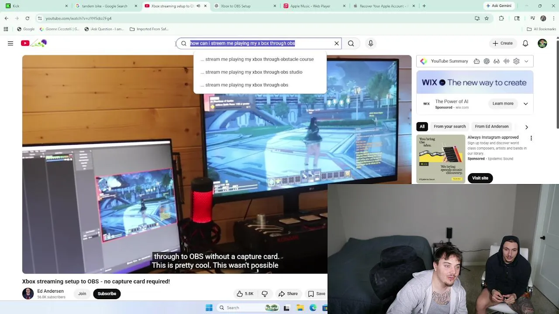Open the Google bookmark
The height and width of the screenshot is (314, 559).
(x=26, y=29)
